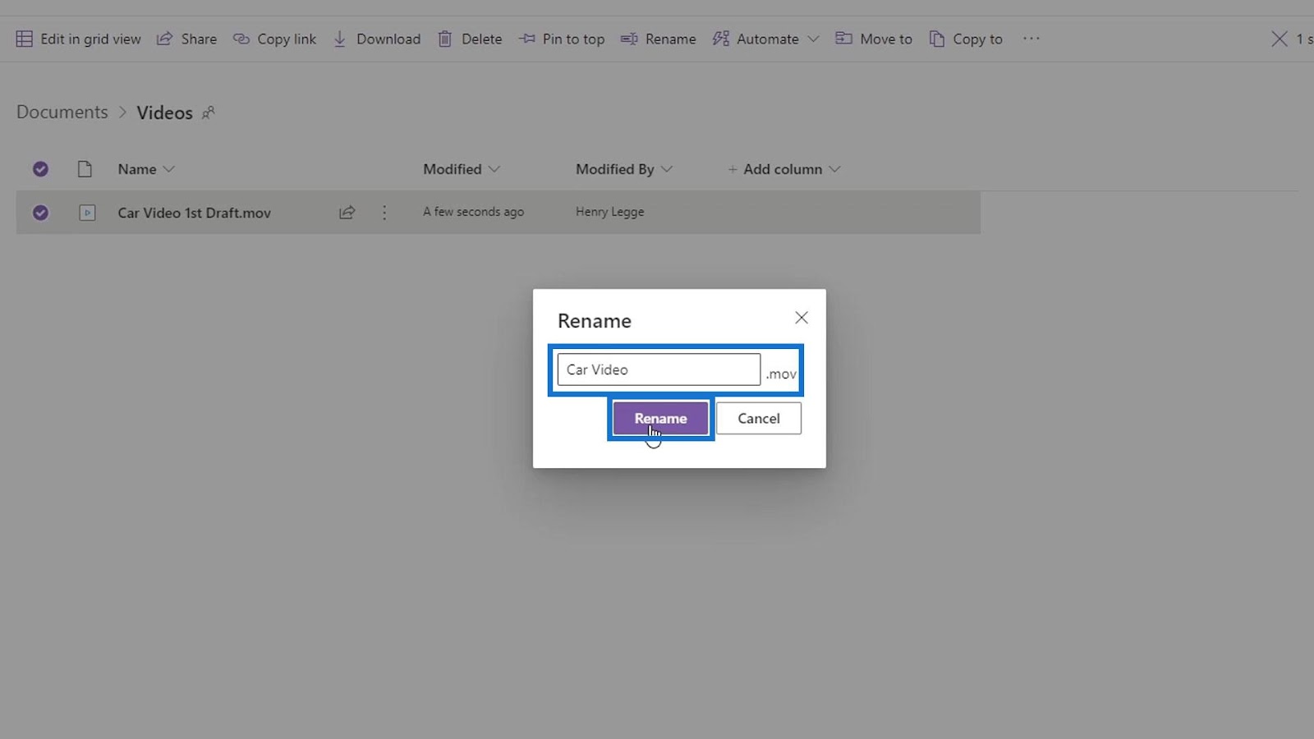Click Move to in toolbar

coord(874,39)
